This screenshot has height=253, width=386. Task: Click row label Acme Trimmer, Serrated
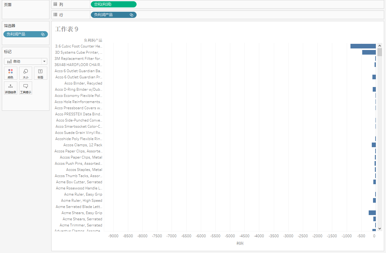[x=81, y=225]
